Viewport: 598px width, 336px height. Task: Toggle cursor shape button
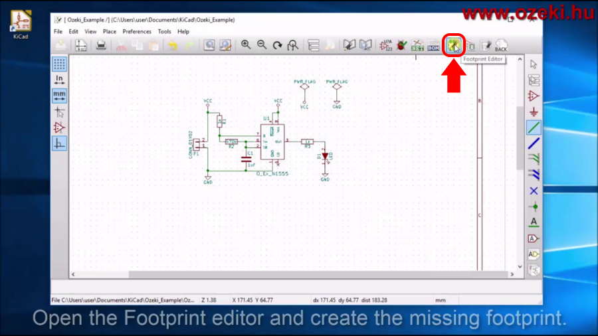(x=60, y=112)
